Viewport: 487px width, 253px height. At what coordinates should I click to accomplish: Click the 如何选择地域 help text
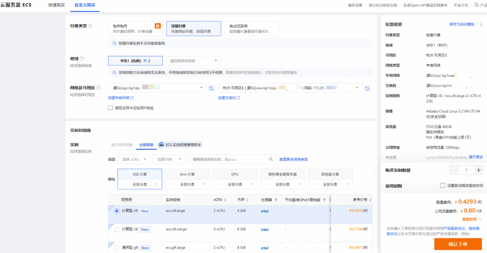click(x=81, y=66)
